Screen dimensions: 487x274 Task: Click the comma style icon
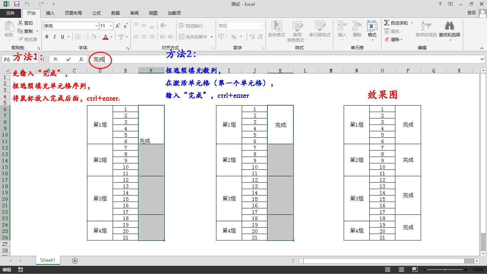pyautogui.click(x=242, y=37)
